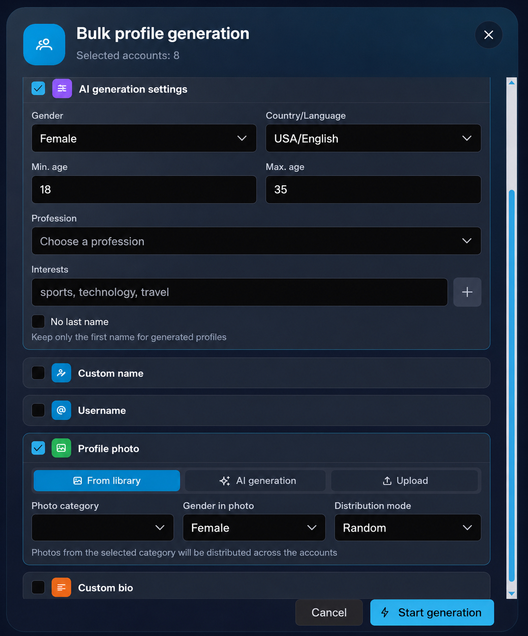Open the Gender dropdown showing Female
The width and height of the screenshot is (528, 636).
coord(144,138)
